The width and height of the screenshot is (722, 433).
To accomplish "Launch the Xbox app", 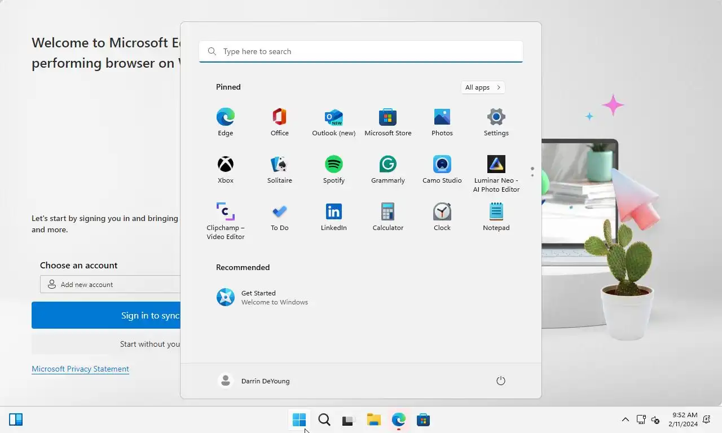I will coord(226,169).
